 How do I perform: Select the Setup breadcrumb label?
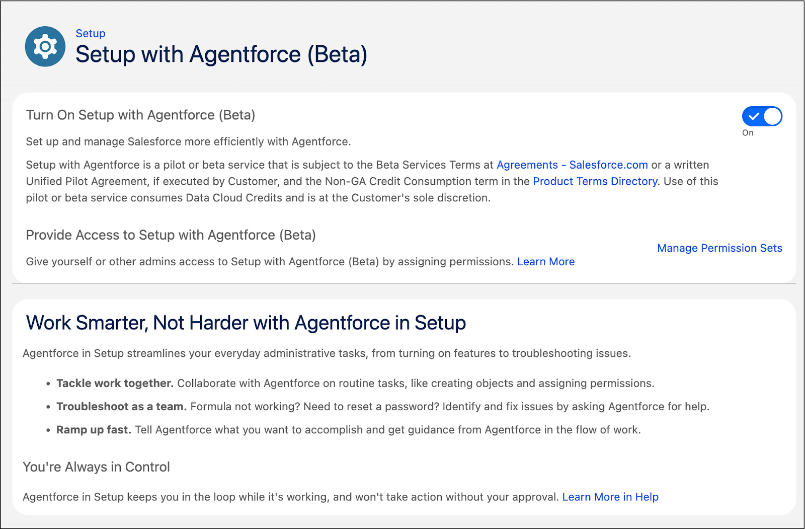point(91,33)
